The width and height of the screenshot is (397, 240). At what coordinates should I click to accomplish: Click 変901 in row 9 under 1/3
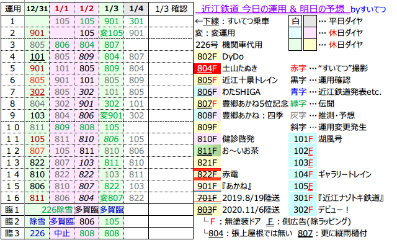[x=112, y=115]
